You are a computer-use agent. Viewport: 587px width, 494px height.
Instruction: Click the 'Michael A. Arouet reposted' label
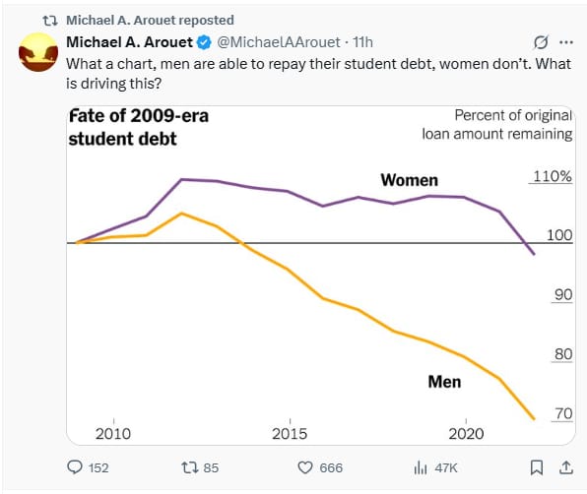pos(150,21)
